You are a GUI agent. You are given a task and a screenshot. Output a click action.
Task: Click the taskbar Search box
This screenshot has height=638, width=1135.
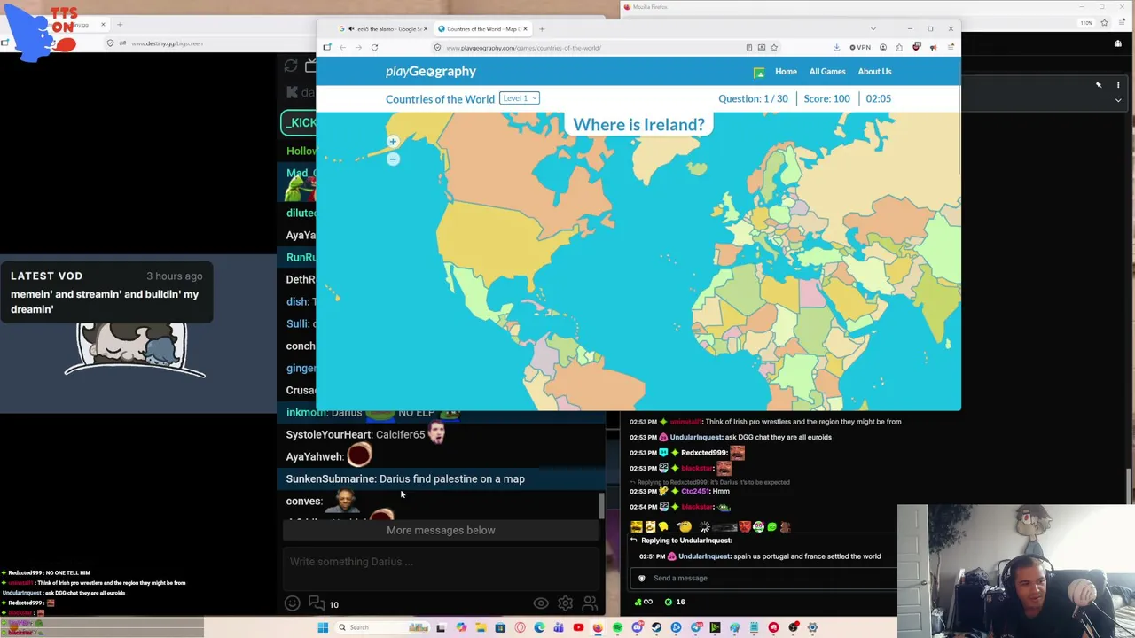pyautogui.click(x=382, y=627)
